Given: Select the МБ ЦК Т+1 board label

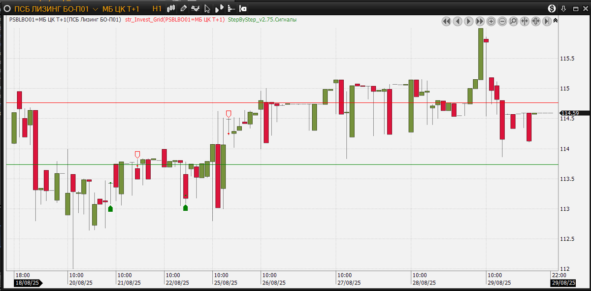Looking at the screenshot, I should tap(121, 8).
